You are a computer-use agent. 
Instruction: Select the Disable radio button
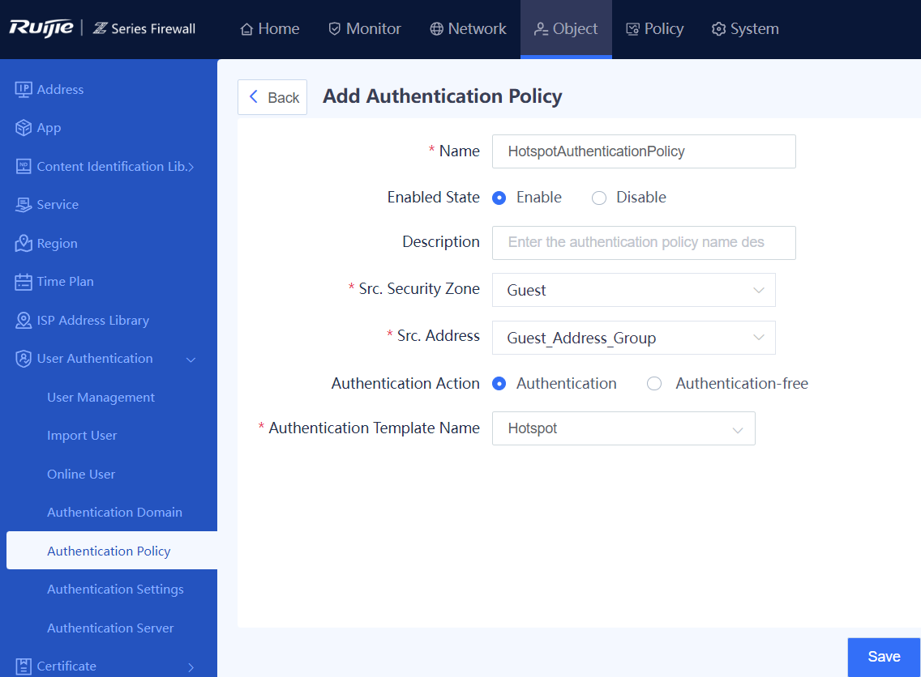599,198
